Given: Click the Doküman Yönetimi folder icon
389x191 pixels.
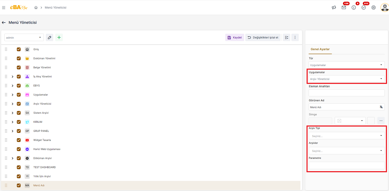Looking at the screenshot, I should [x=27, y=58].
